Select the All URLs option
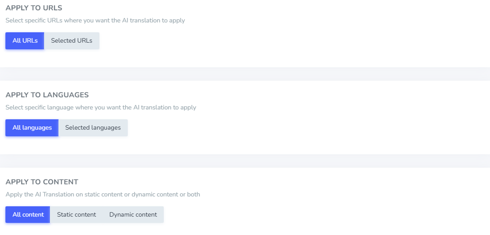 click(25, 40)
